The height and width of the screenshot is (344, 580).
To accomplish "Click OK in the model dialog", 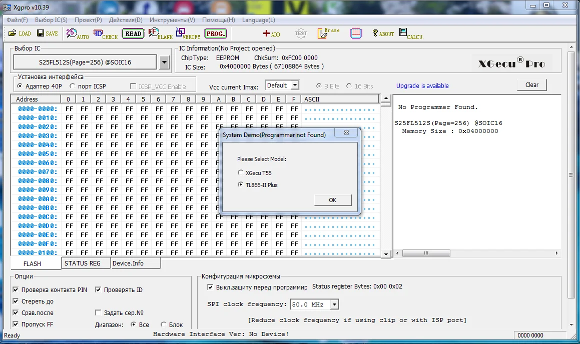I will point(333,200).
